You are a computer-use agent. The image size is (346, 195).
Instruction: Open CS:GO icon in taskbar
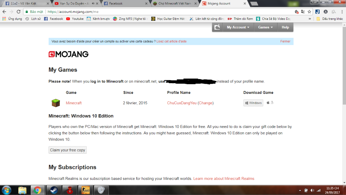(x=86, y=190)
